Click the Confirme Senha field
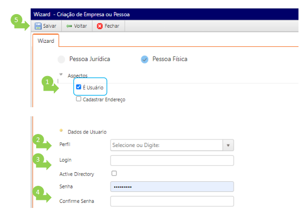303x219 pixels. point(172,201)
